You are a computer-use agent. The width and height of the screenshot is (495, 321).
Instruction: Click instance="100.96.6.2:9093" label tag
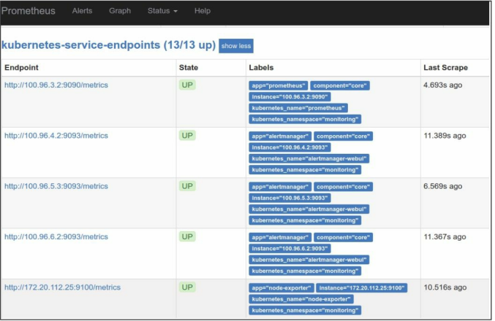pyautogui.click(x=290, y=249)
